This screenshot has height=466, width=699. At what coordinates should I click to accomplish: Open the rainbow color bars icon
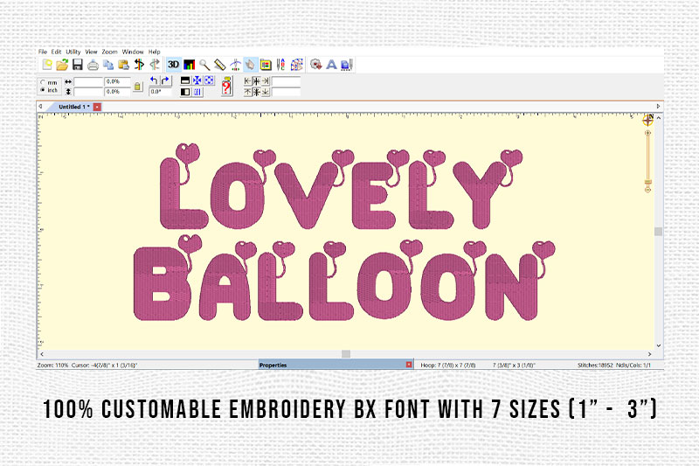pyautogui.click(x=189, y=65)
